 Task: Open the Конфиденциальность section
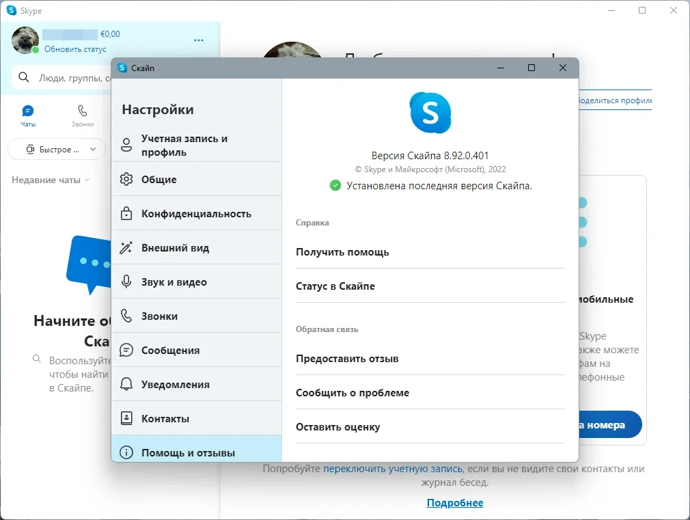pyautogui.click(x=196, y=214)
